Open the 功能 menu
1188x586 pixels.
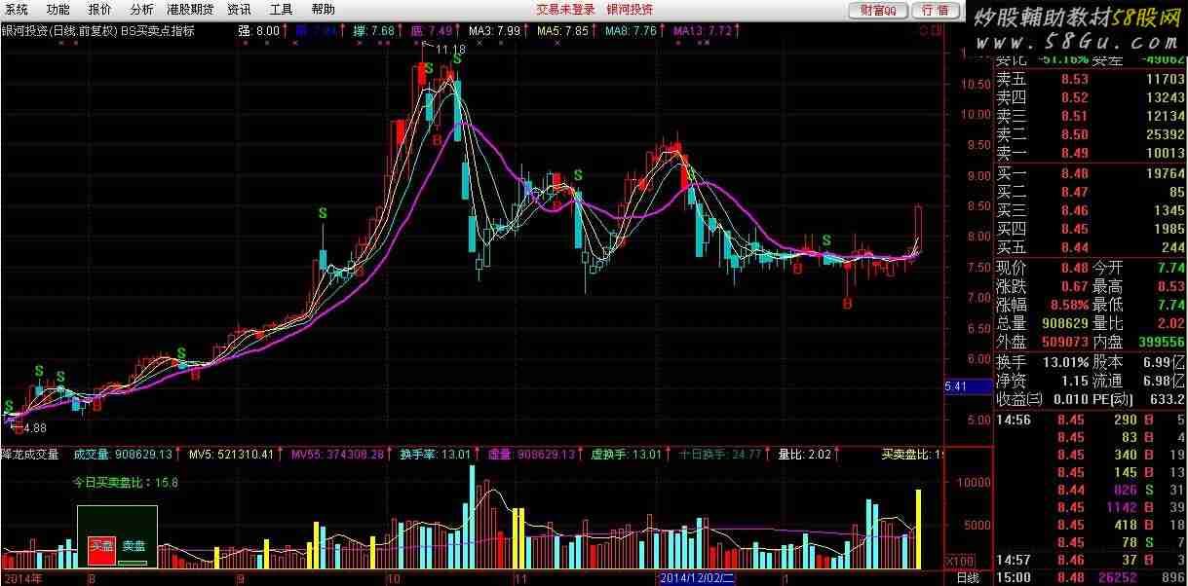pos(58,9)
